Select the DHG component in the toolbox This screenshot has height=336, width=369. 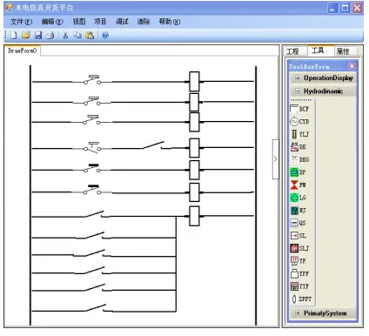point(300,159)
